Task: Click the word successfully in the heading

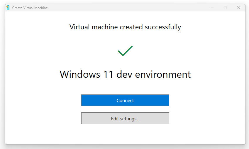Action: click(163, 27)
